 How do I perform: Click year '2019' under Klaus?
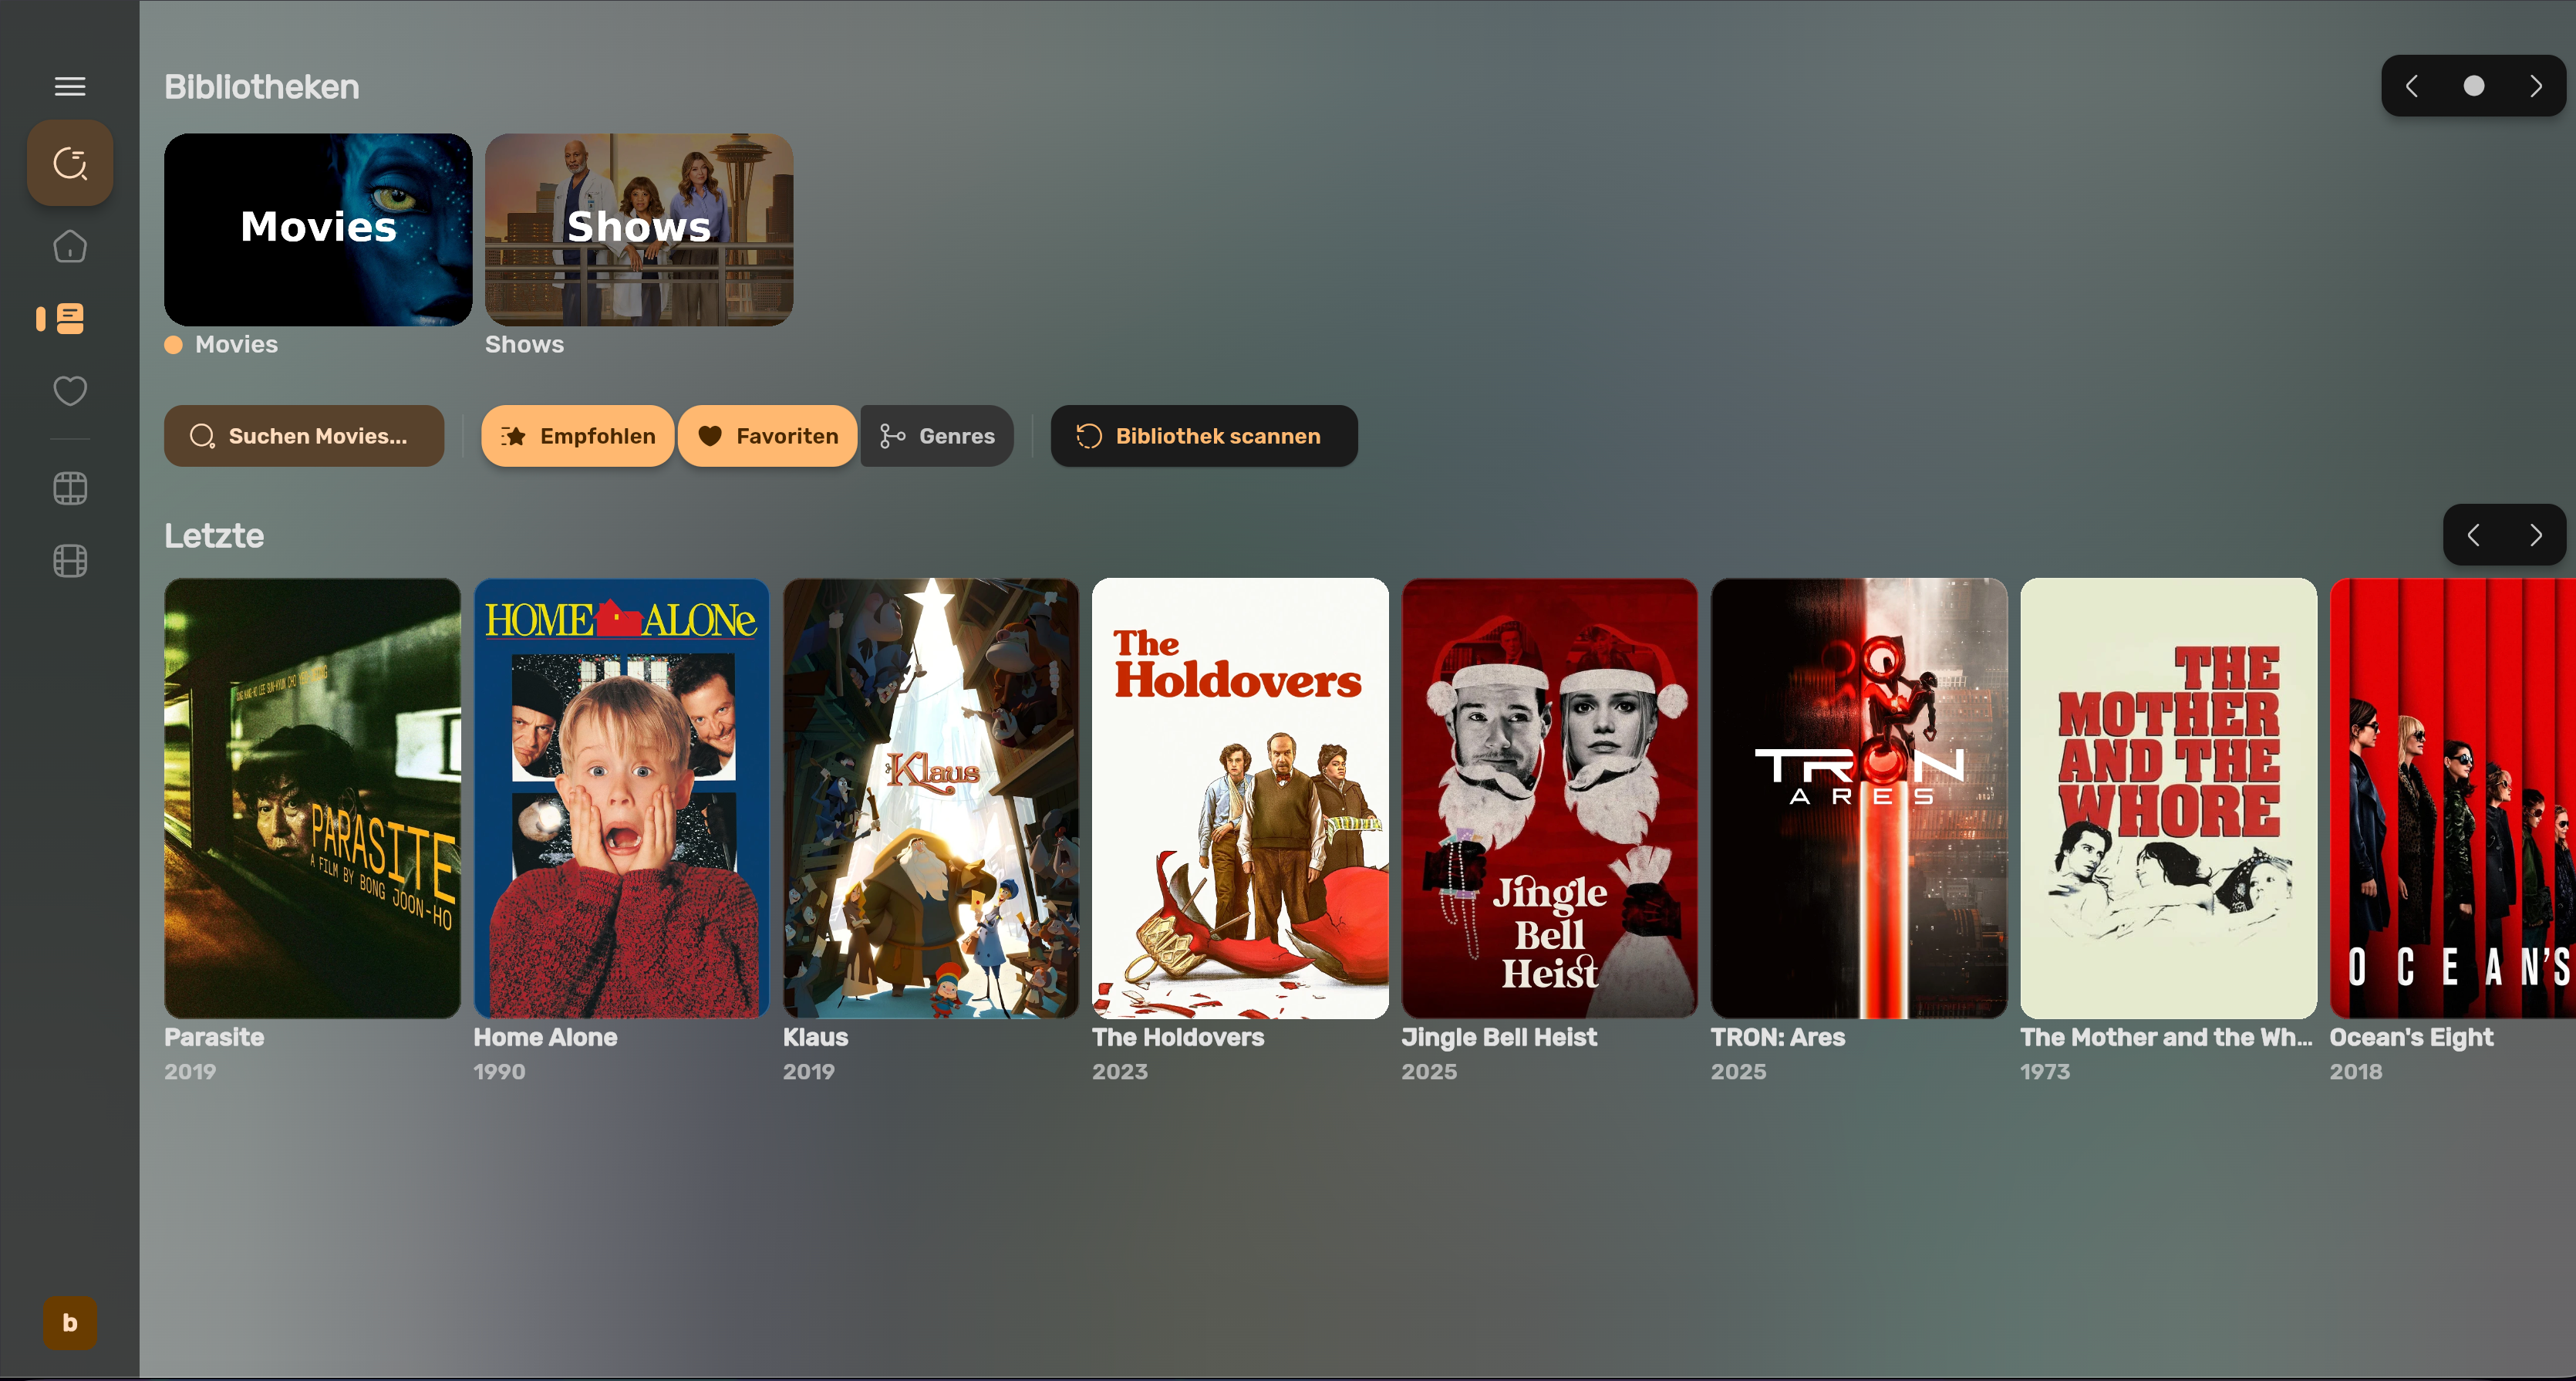809,1071
